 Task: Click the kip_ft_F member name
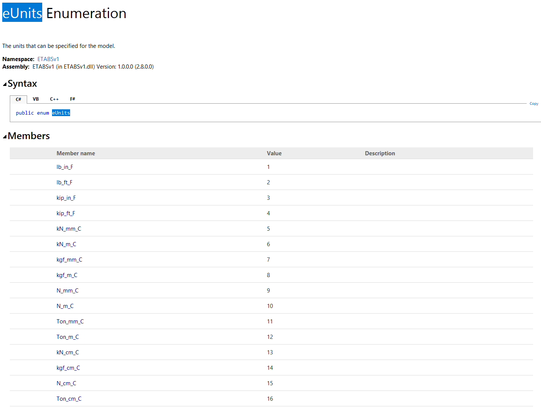[x=66, y=213]
